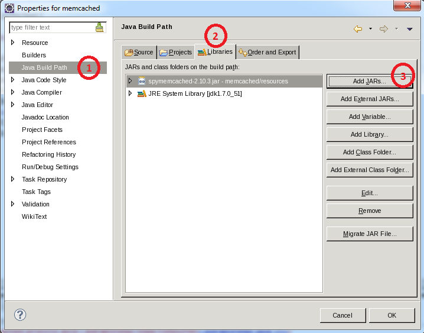
Task: Expand the spymemcached jar node
Action: [130, 81]
